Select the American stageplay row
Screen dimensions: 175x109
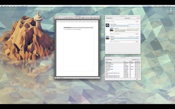[x=123, y=71]
